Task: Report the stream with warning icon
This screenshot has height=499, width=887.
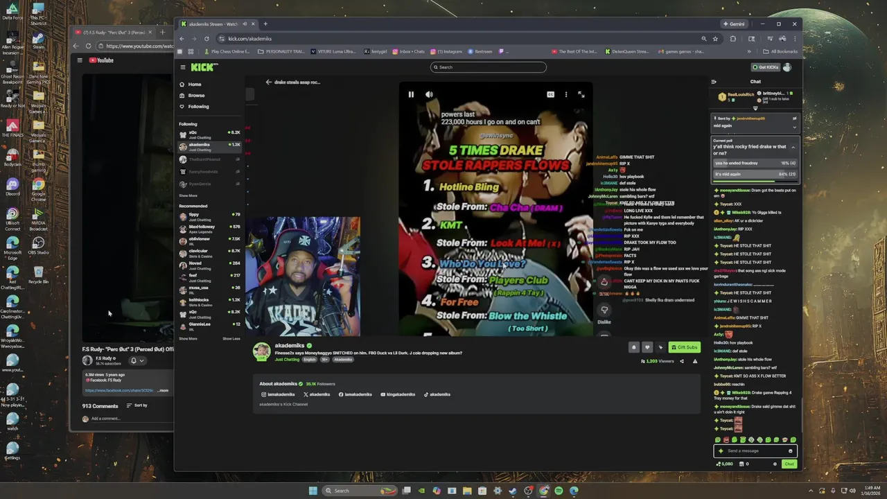Action: (x=695, y=361)
